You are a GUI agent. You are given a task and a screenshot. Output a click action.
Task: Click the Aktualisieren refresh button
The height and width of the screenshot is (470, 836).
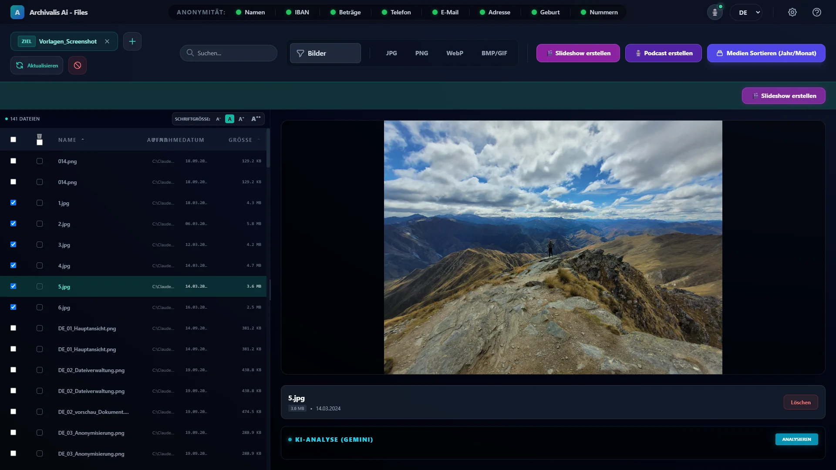[x=37, y=65]
